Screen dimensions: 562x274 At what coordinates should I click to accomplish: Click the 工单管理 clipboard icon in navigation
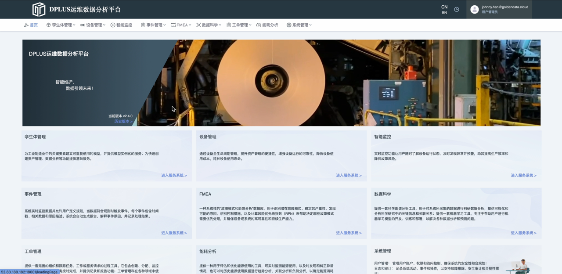click(229, 25)
